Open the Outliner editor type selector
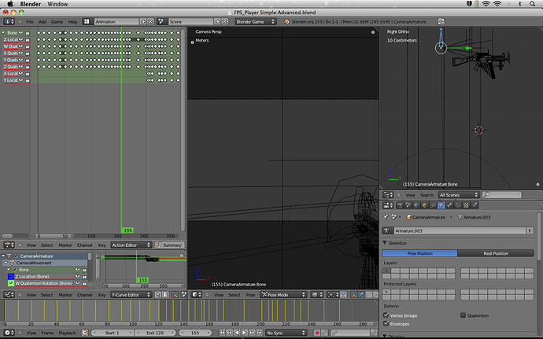543x339 pixels. coord(387,195)
